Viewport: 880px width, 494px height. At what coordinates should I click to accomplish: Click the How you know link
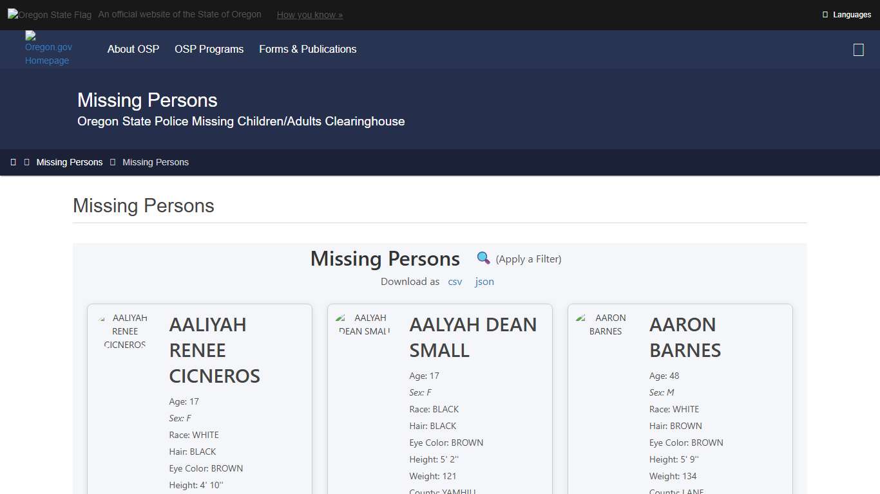[x=309, y=14]
